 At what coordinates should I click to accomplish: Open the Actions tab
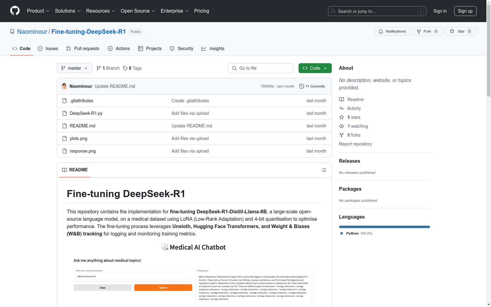[119, 49]
